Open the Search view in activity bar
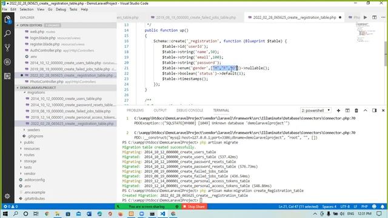The height and width of the screenshot is (218, 388). click(x=7, y=33)
